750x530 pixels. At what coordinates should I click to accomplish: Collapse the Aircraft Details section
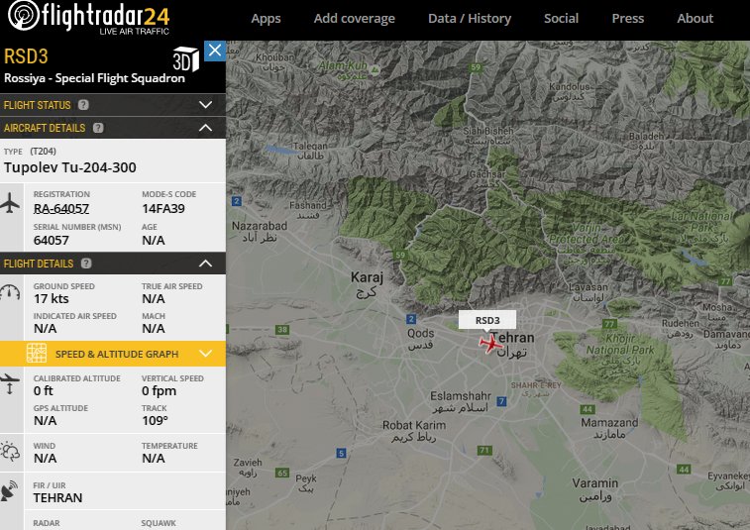tap(205, 128)
